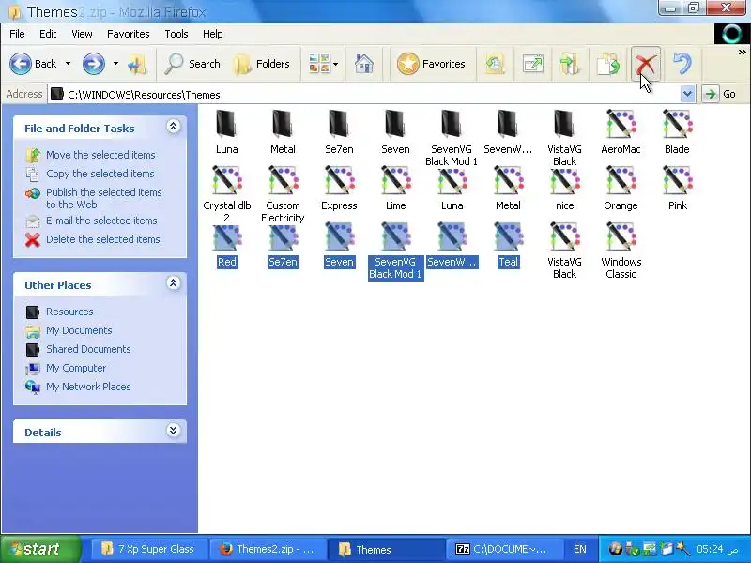The width and height of the screenshot is (751, 563).
Task: Select the SevenVG Black Mod 1 theme file
Action: pos(395,237)
